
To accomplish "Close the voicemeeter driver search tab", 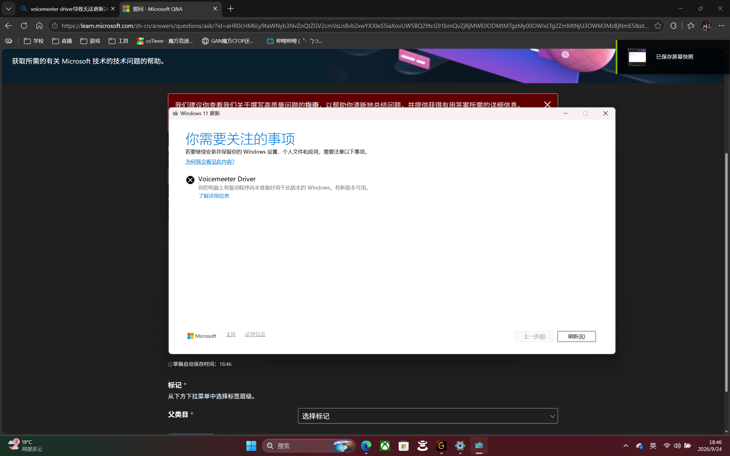I will coord(113,9).
